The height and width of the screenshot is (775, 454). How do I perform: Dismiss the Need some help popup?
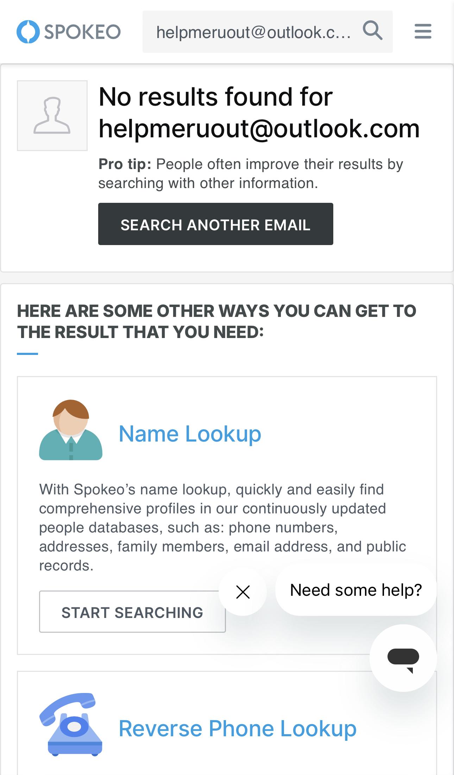coord(243,592)
